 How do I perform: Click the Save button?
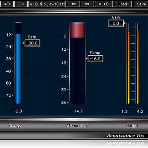pyautogui.click(x=141, y=4)
